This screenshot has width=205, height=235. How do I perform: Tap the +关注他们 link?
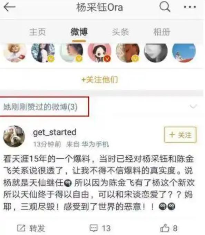[100, 79]
